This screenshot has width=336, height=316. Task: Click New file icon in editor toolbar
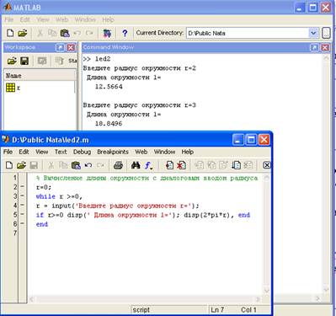click(9, 165)
